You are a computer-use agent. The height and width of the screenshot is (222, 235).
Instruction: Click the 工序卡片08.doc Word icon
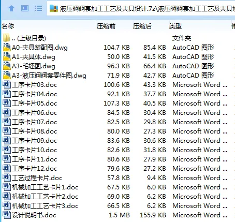[7, 131]
